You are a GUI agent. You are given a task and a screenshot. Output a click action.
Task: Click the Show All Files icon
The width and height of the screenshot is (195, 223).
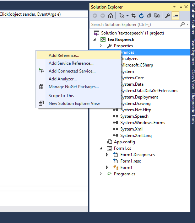click(x=157, y=16)
